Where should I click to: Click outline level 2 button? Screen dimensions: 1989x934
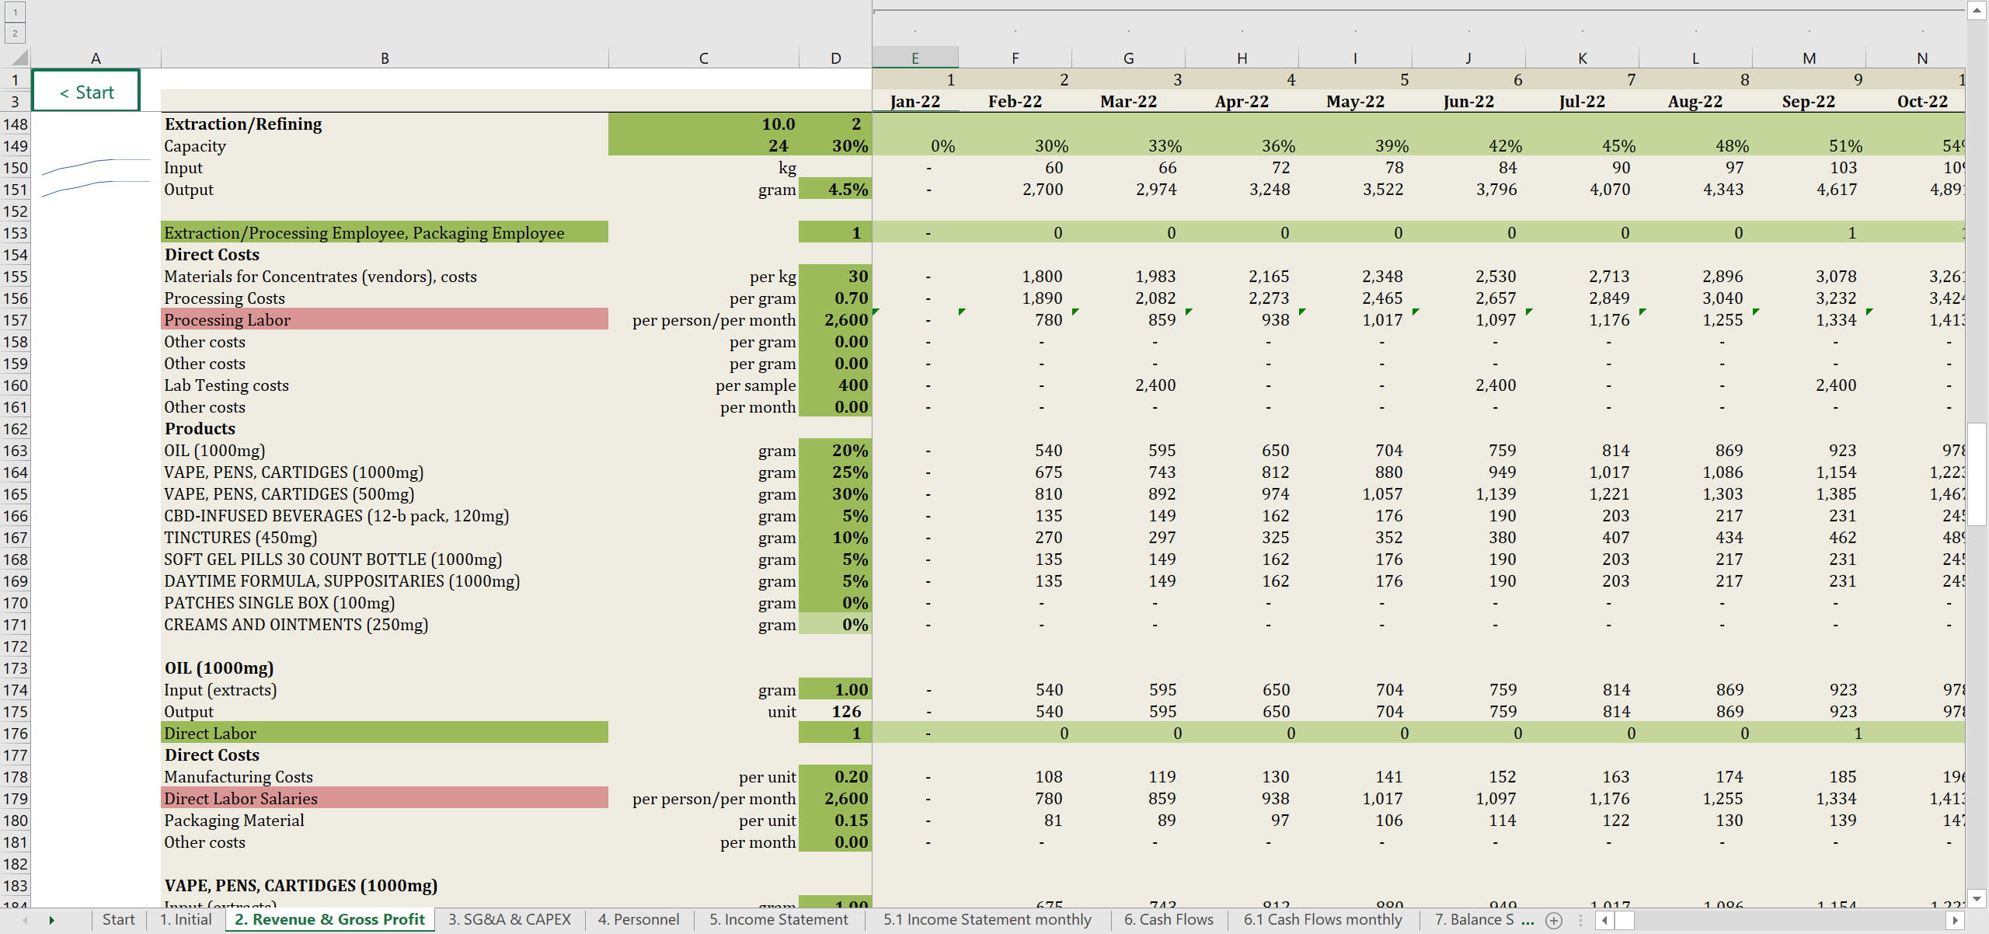[15, 33]
